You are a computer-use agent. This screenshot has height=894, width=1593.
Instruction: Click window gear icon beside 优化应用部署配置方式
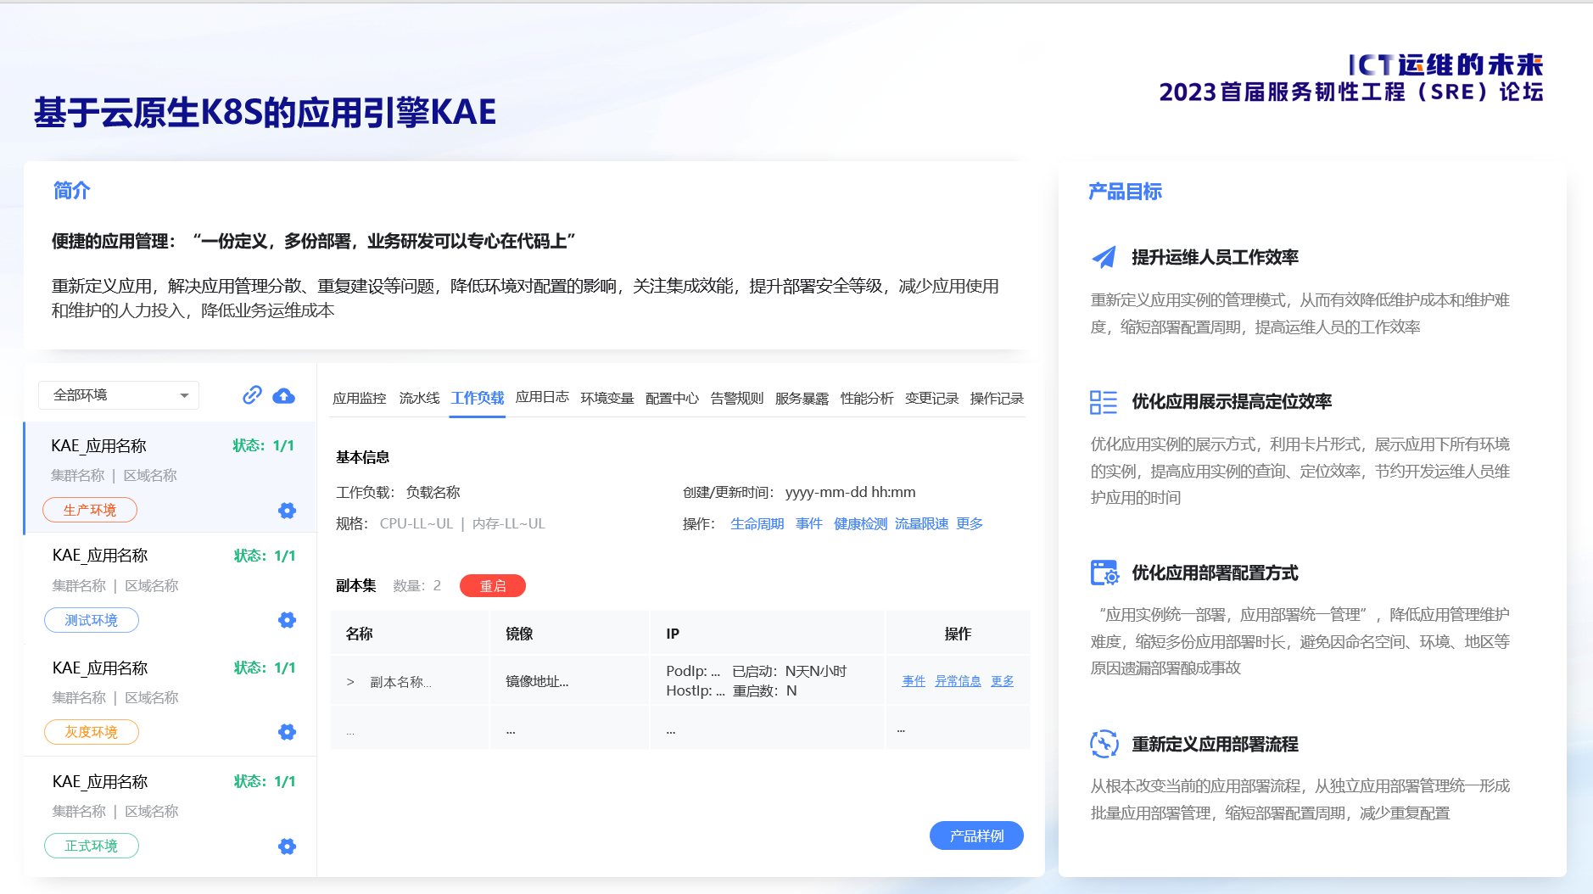tap(1104, 573)
